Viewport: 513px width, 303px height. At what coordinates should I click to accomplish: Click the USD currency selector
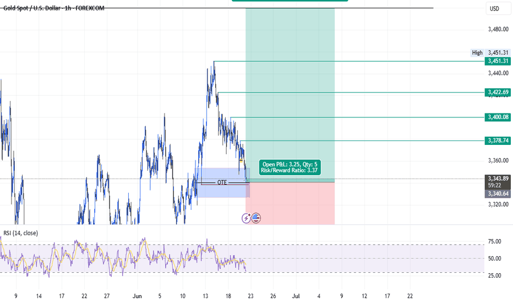(x=498, y=8)
